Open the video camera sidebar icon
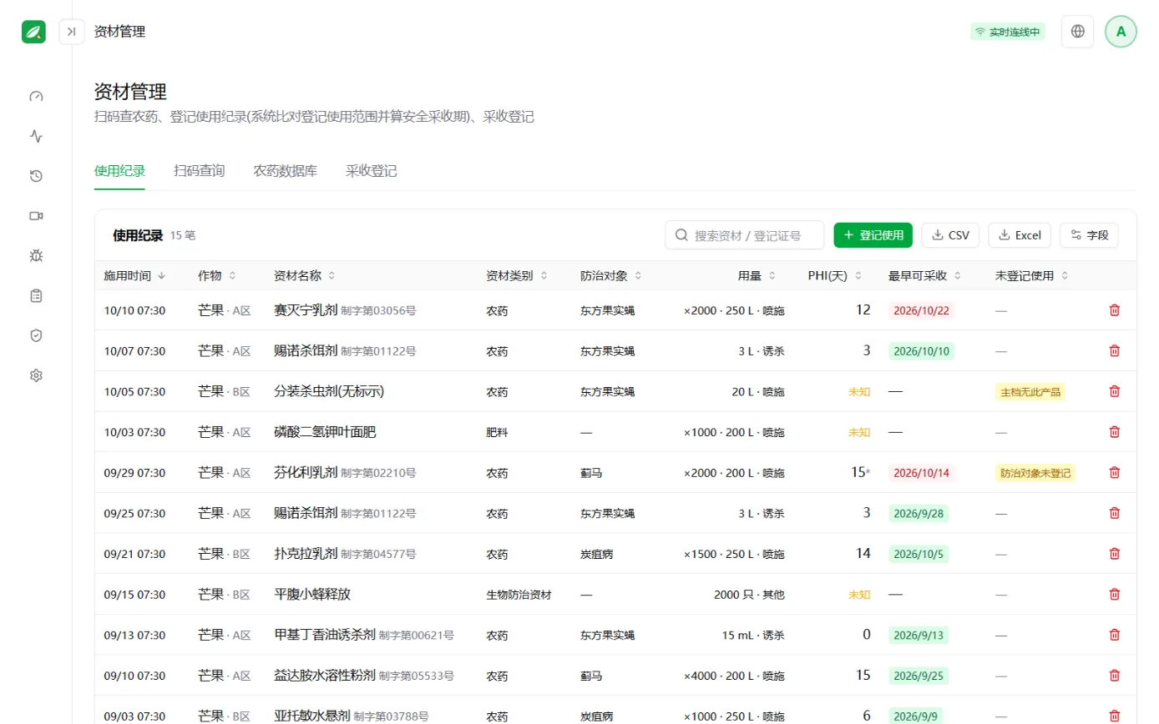 [36, 216]
